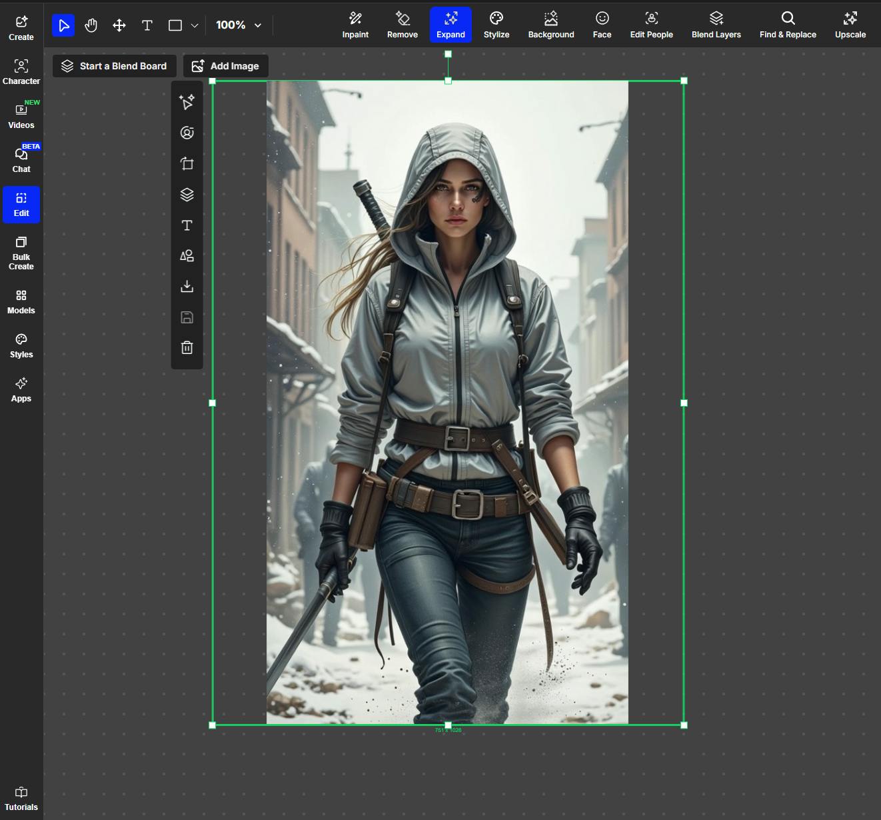
Task: Select the Stylize tool
Action: [496, 25]
